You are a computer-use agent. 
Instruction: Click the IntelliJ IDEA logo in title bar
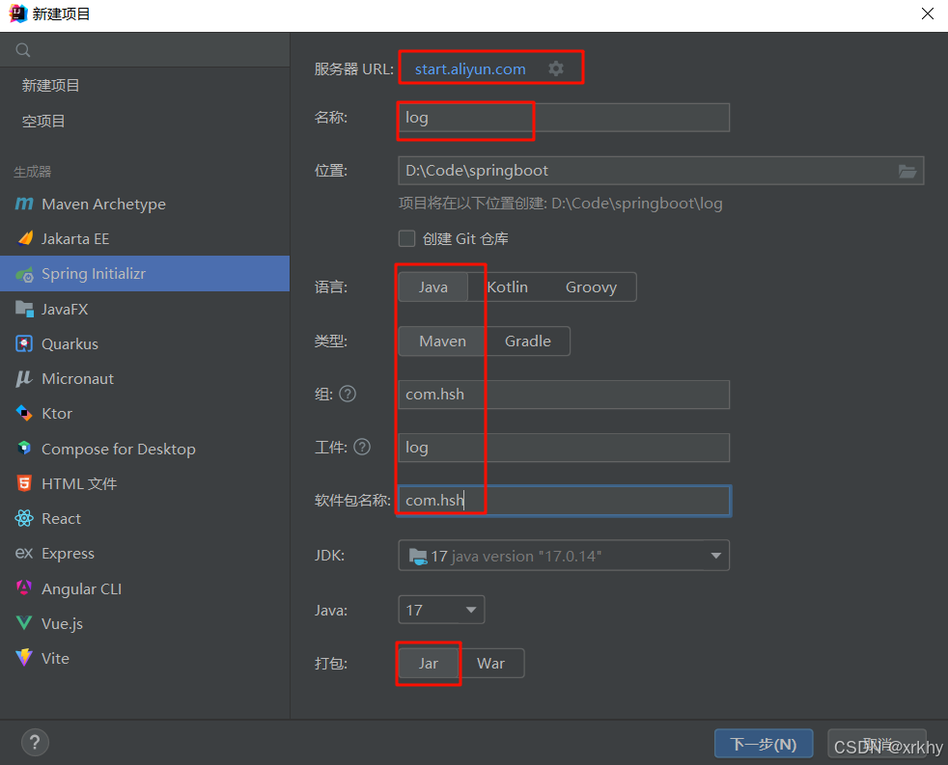click(x=18, y=14)
